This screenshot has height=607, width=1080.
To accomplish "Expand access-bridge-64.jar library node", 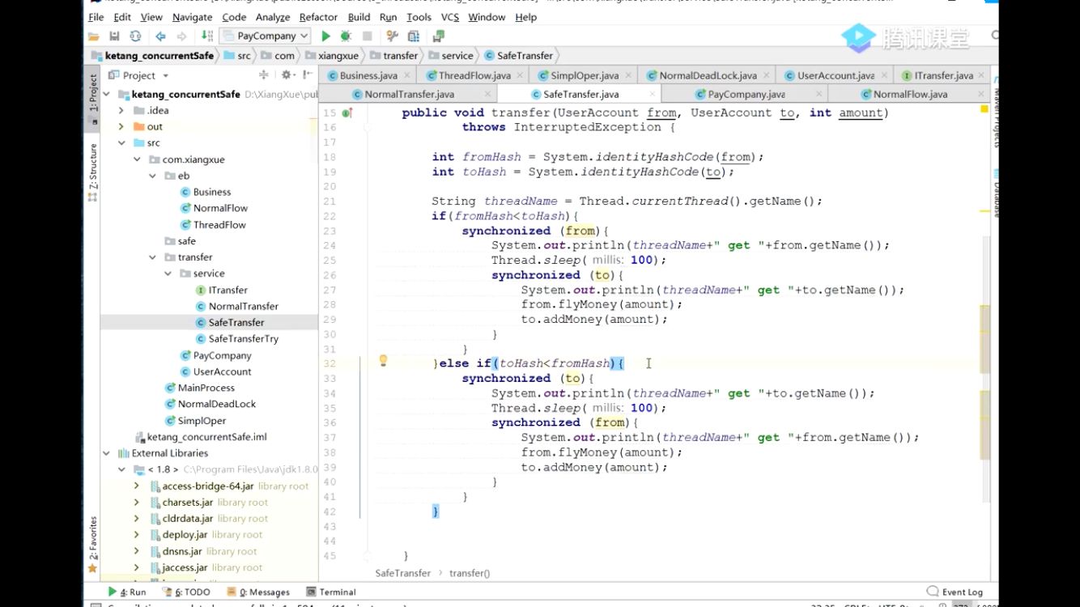I will 137,486.
